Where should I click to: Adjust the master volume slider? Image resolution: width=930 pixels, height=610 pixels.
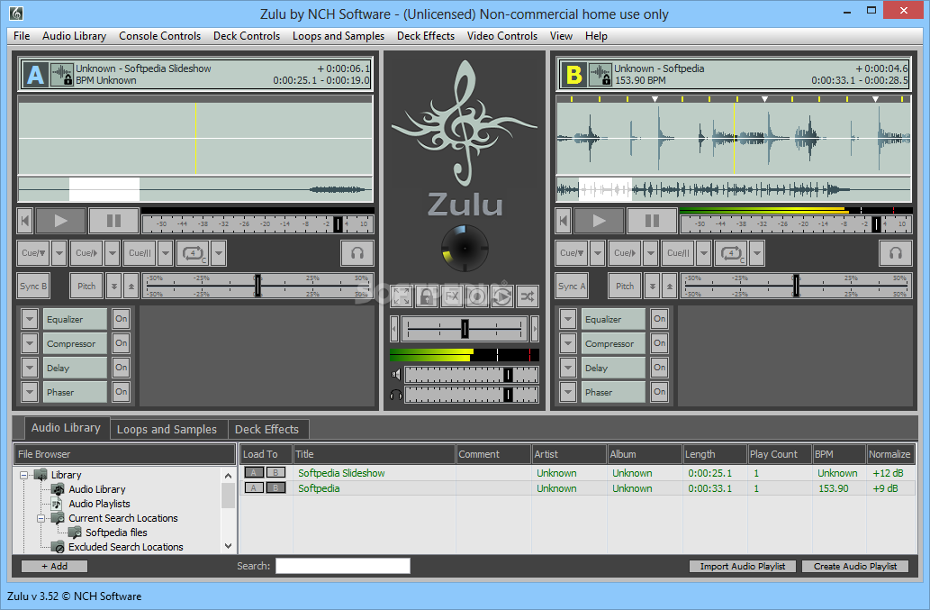[472, 375]
